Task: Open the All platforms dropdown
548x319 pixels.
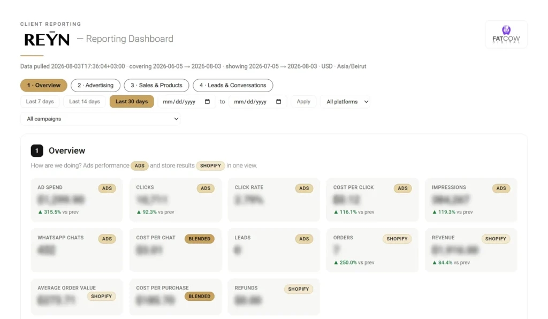Action: pos(345,102)
